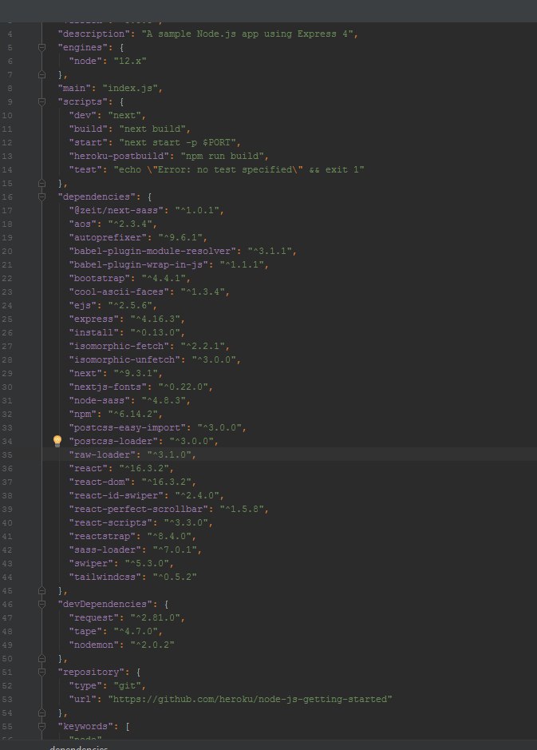The image size is (537, 750).
Task: Collapse the "engines" block fold marker
Action: (41, 47)
